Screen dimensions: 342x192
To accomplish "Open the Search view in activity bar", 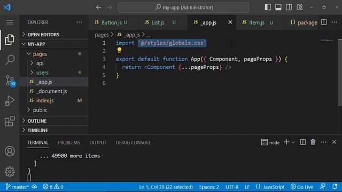I will click(x=10, y=60).
